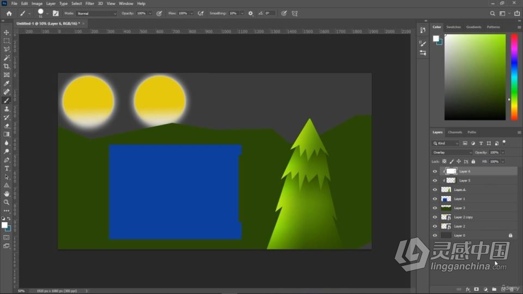Select the Lasso tool
This screenshot has height=294, width=523.
[7, 50]
